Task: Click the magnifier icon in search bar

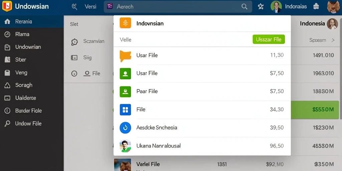Action: point(244,7)
